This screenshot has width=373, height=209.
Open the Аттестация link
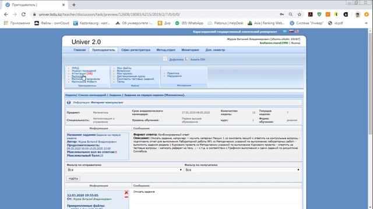(x=79, y=74)
